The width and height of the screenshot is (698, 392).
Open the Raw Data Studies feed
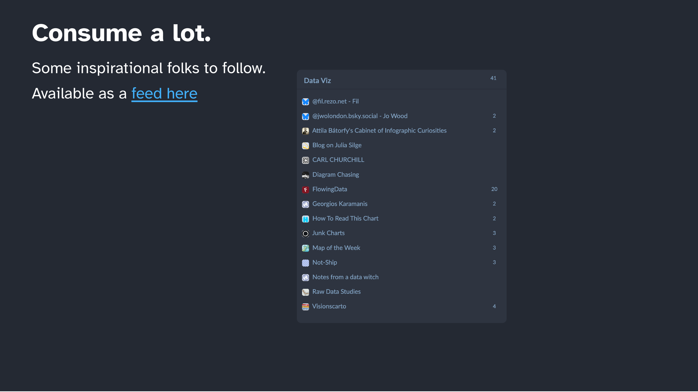point(336,292)
